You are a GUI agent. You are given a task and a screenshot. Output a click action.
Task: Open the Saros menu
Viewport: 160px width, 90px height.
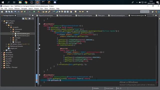tap(46, 8)
